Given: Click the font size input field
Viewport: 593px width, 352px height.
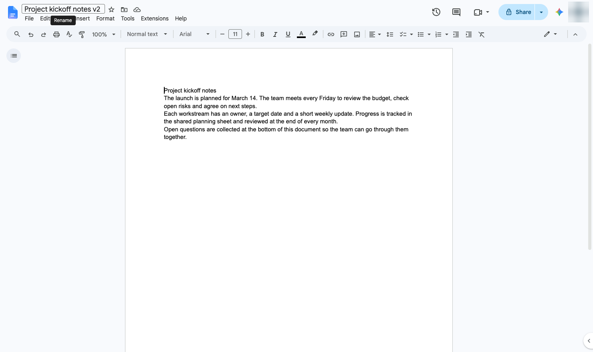Looking at the screenshot, I should coord(235,34).
